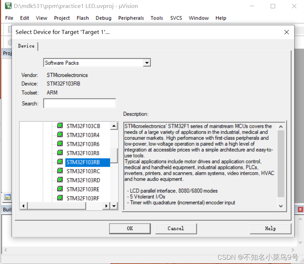
Task: Open the Tools menu
Action: coord(157,18)
